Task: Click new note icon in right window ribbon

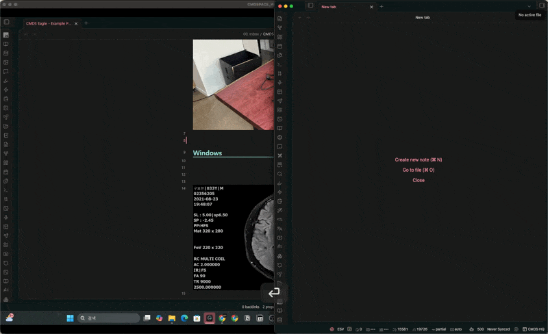Action: [x=279, y=19]
